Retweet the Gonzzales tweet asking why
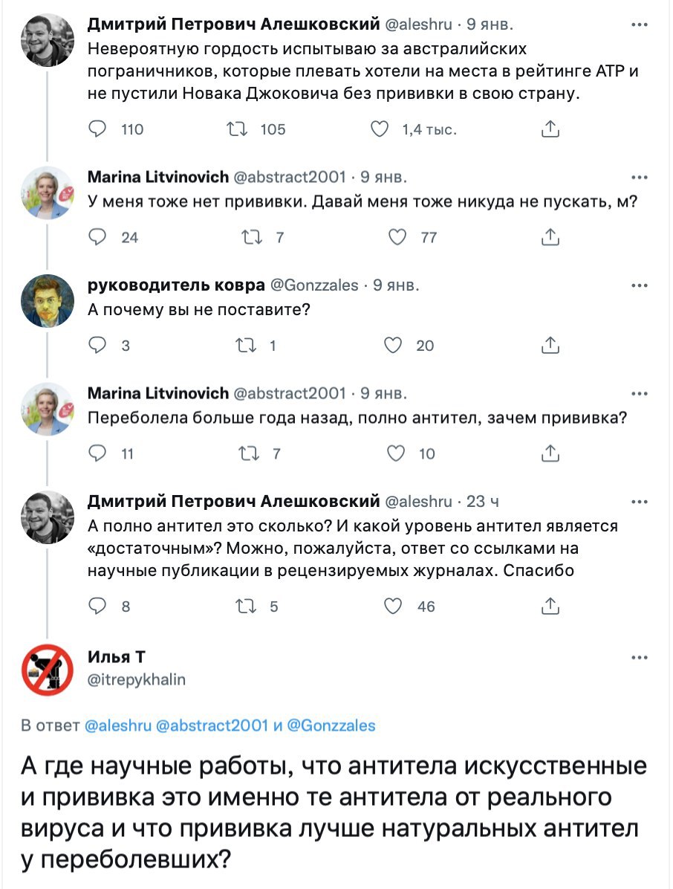The width and height of the screenshot is (673, 889). [x=244, y=345]
